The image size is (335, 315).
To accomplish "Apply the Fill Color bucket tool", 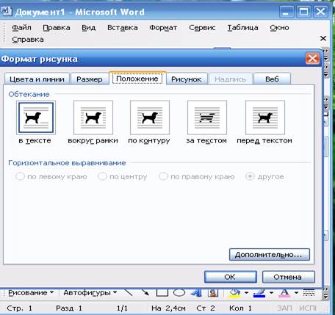I will coord(235,293).
